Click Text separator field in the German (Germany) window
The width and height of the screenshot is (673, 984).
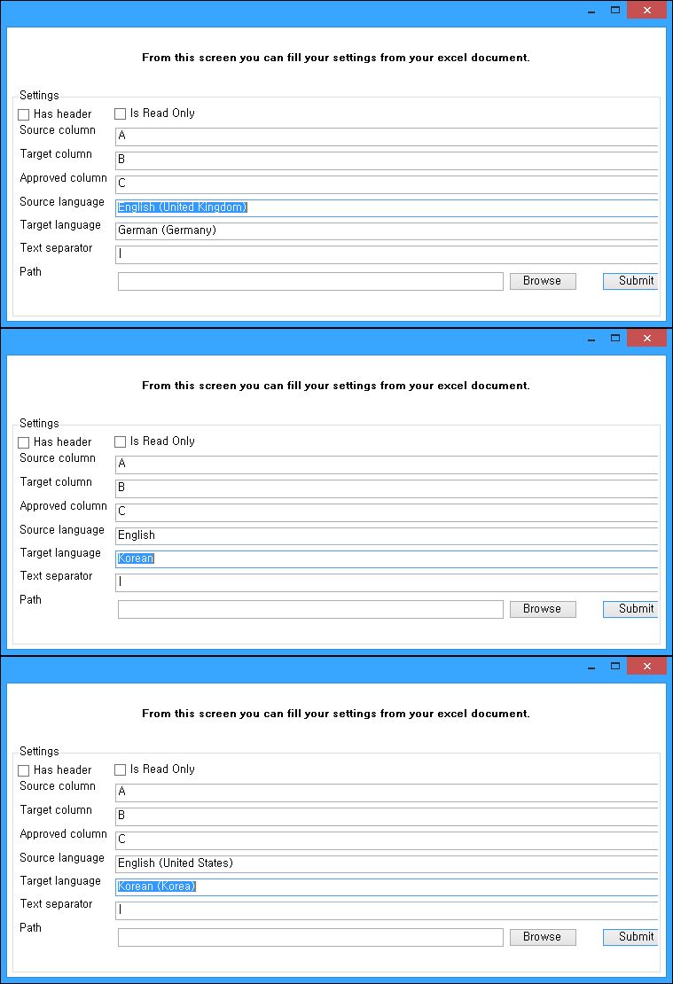386,254
